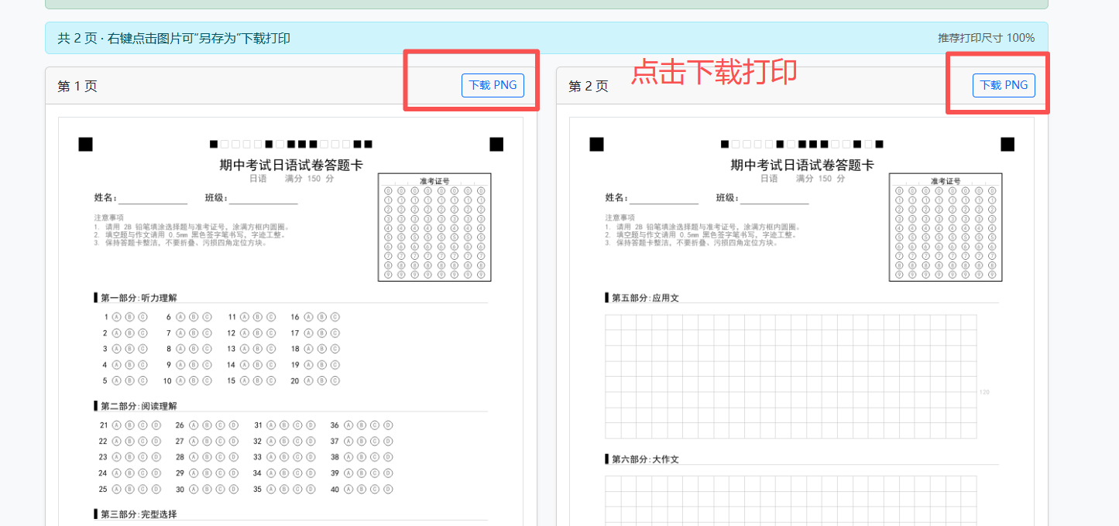Click the 第 1 页 card header label

coord(77,86)
